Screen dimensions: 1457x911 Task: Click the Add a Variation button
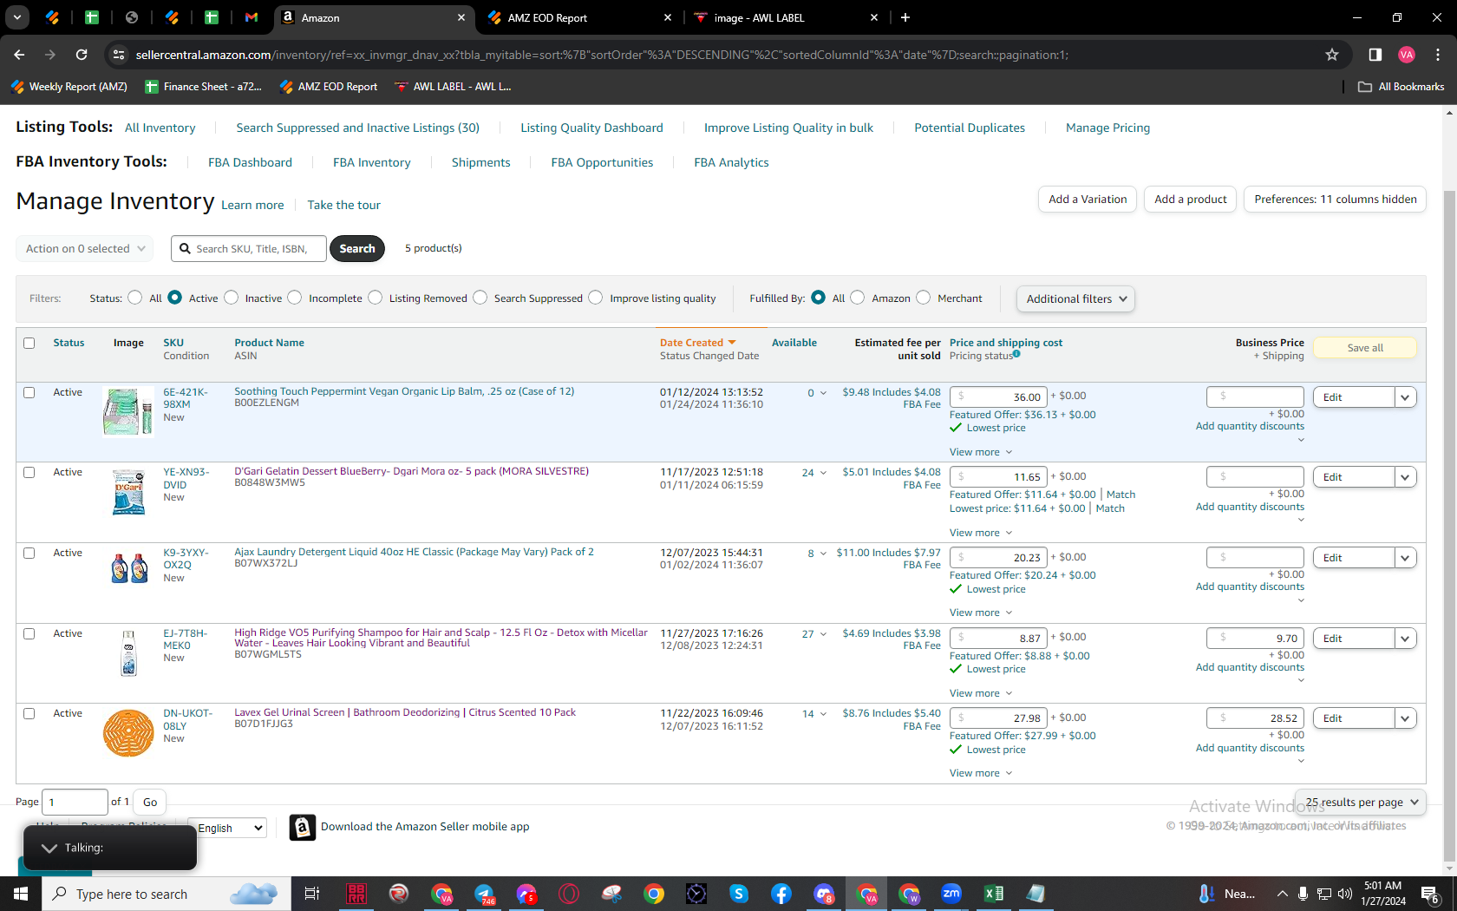pos(1088,200)
